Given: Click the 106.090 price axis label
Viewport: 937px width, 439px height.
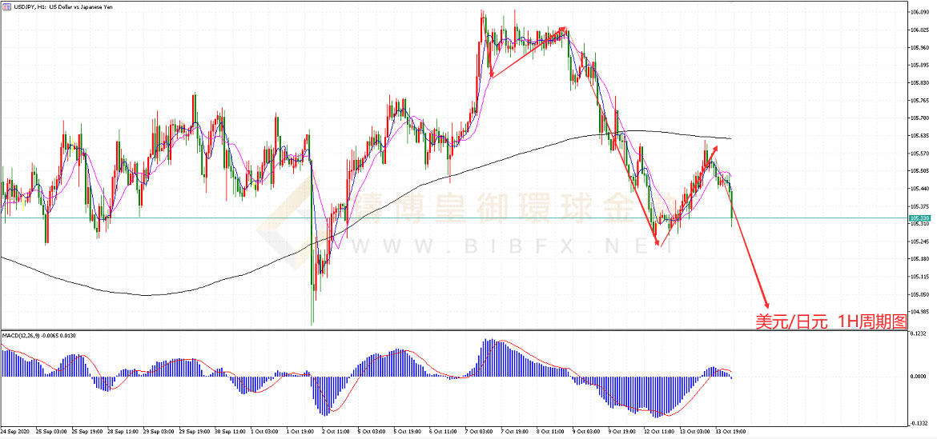Looking at the screenshot, I should click(919, 13).
